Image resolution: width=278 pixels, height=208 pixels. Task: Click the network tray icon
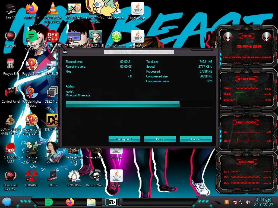tap(241, 202)
